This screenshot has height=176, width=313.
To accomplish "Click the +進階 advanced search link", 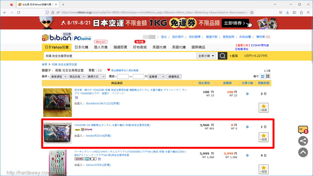I will tap(233, 56).
